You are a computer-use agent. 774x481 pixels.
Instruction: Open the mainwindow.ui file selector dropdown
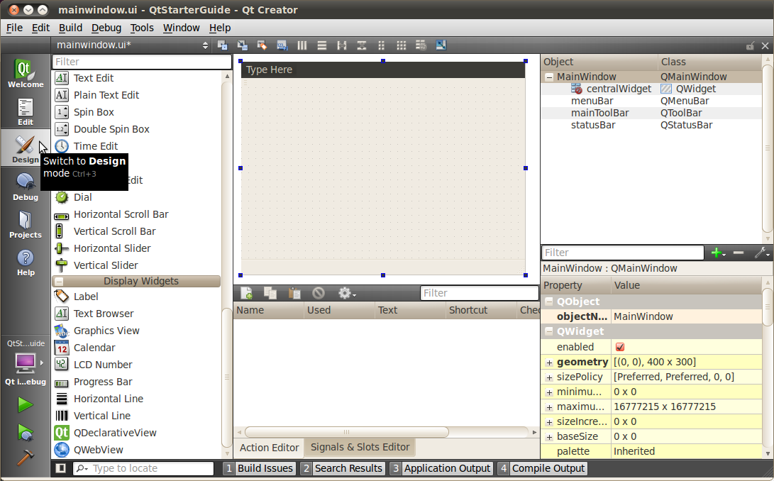[x=206, y=45]
